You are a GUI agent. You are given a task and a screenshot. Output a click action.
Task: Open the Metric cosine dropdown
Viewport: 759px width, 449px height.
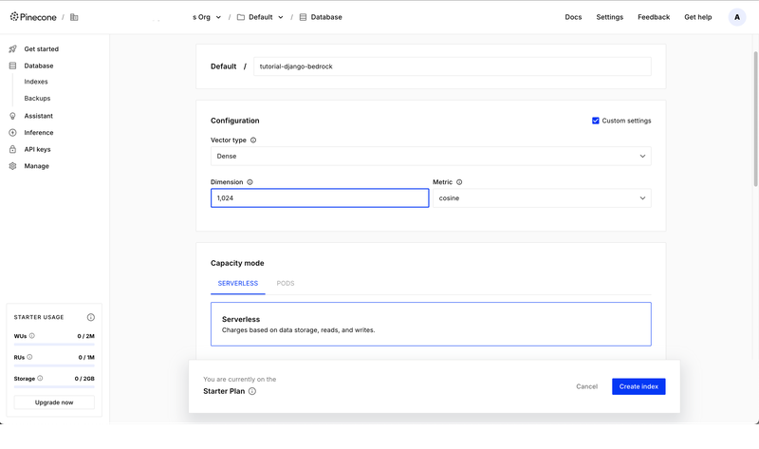pos(542,198)
